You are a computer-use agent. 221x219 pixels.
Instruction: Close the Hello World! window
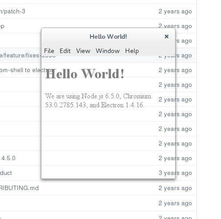(x=167, y=36)
